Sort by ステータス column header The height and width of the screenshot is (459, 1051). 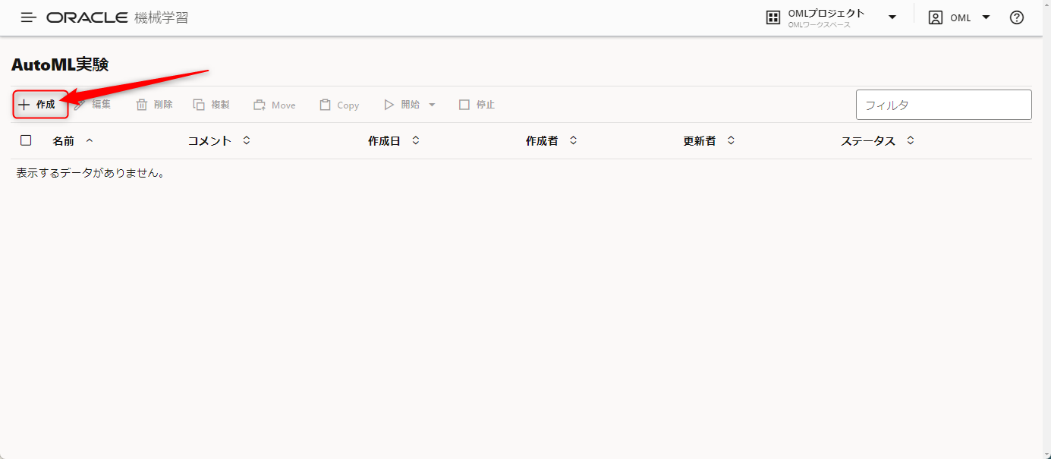point(868,141)
